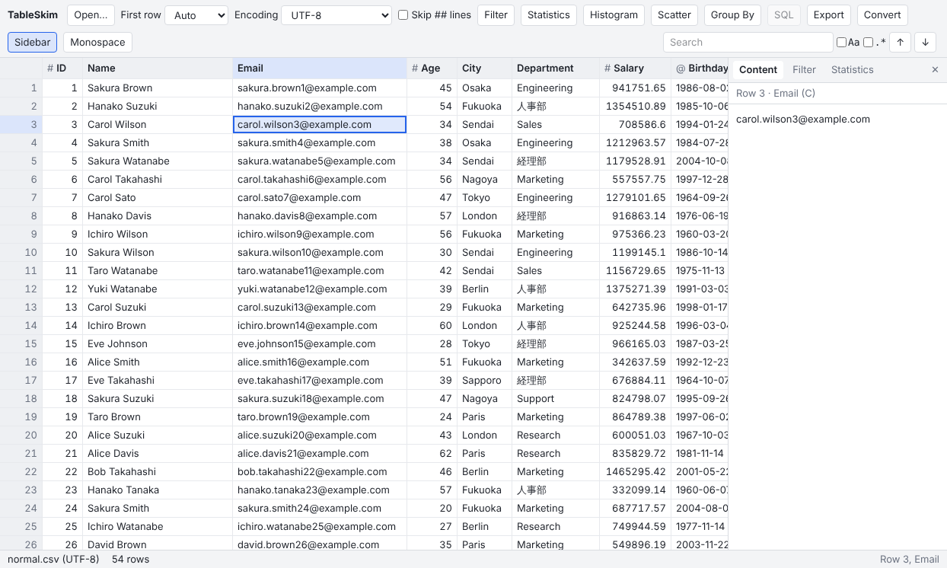This screenshot has height=568, width=947.
Task: Click the name cell Hanako Tanaka
Action: pos(158,490)
